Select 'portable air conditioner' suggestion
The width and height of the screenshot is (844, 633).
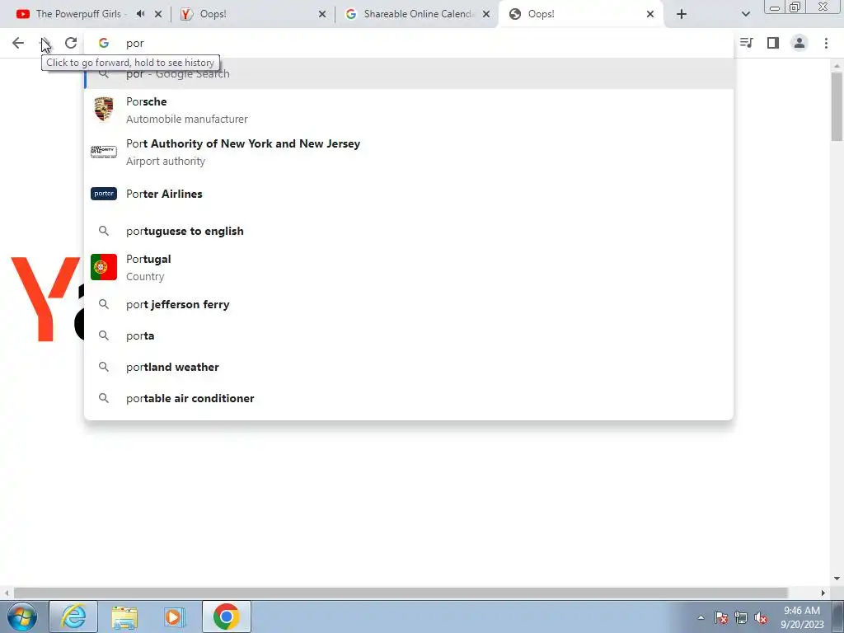pos(409,398)
